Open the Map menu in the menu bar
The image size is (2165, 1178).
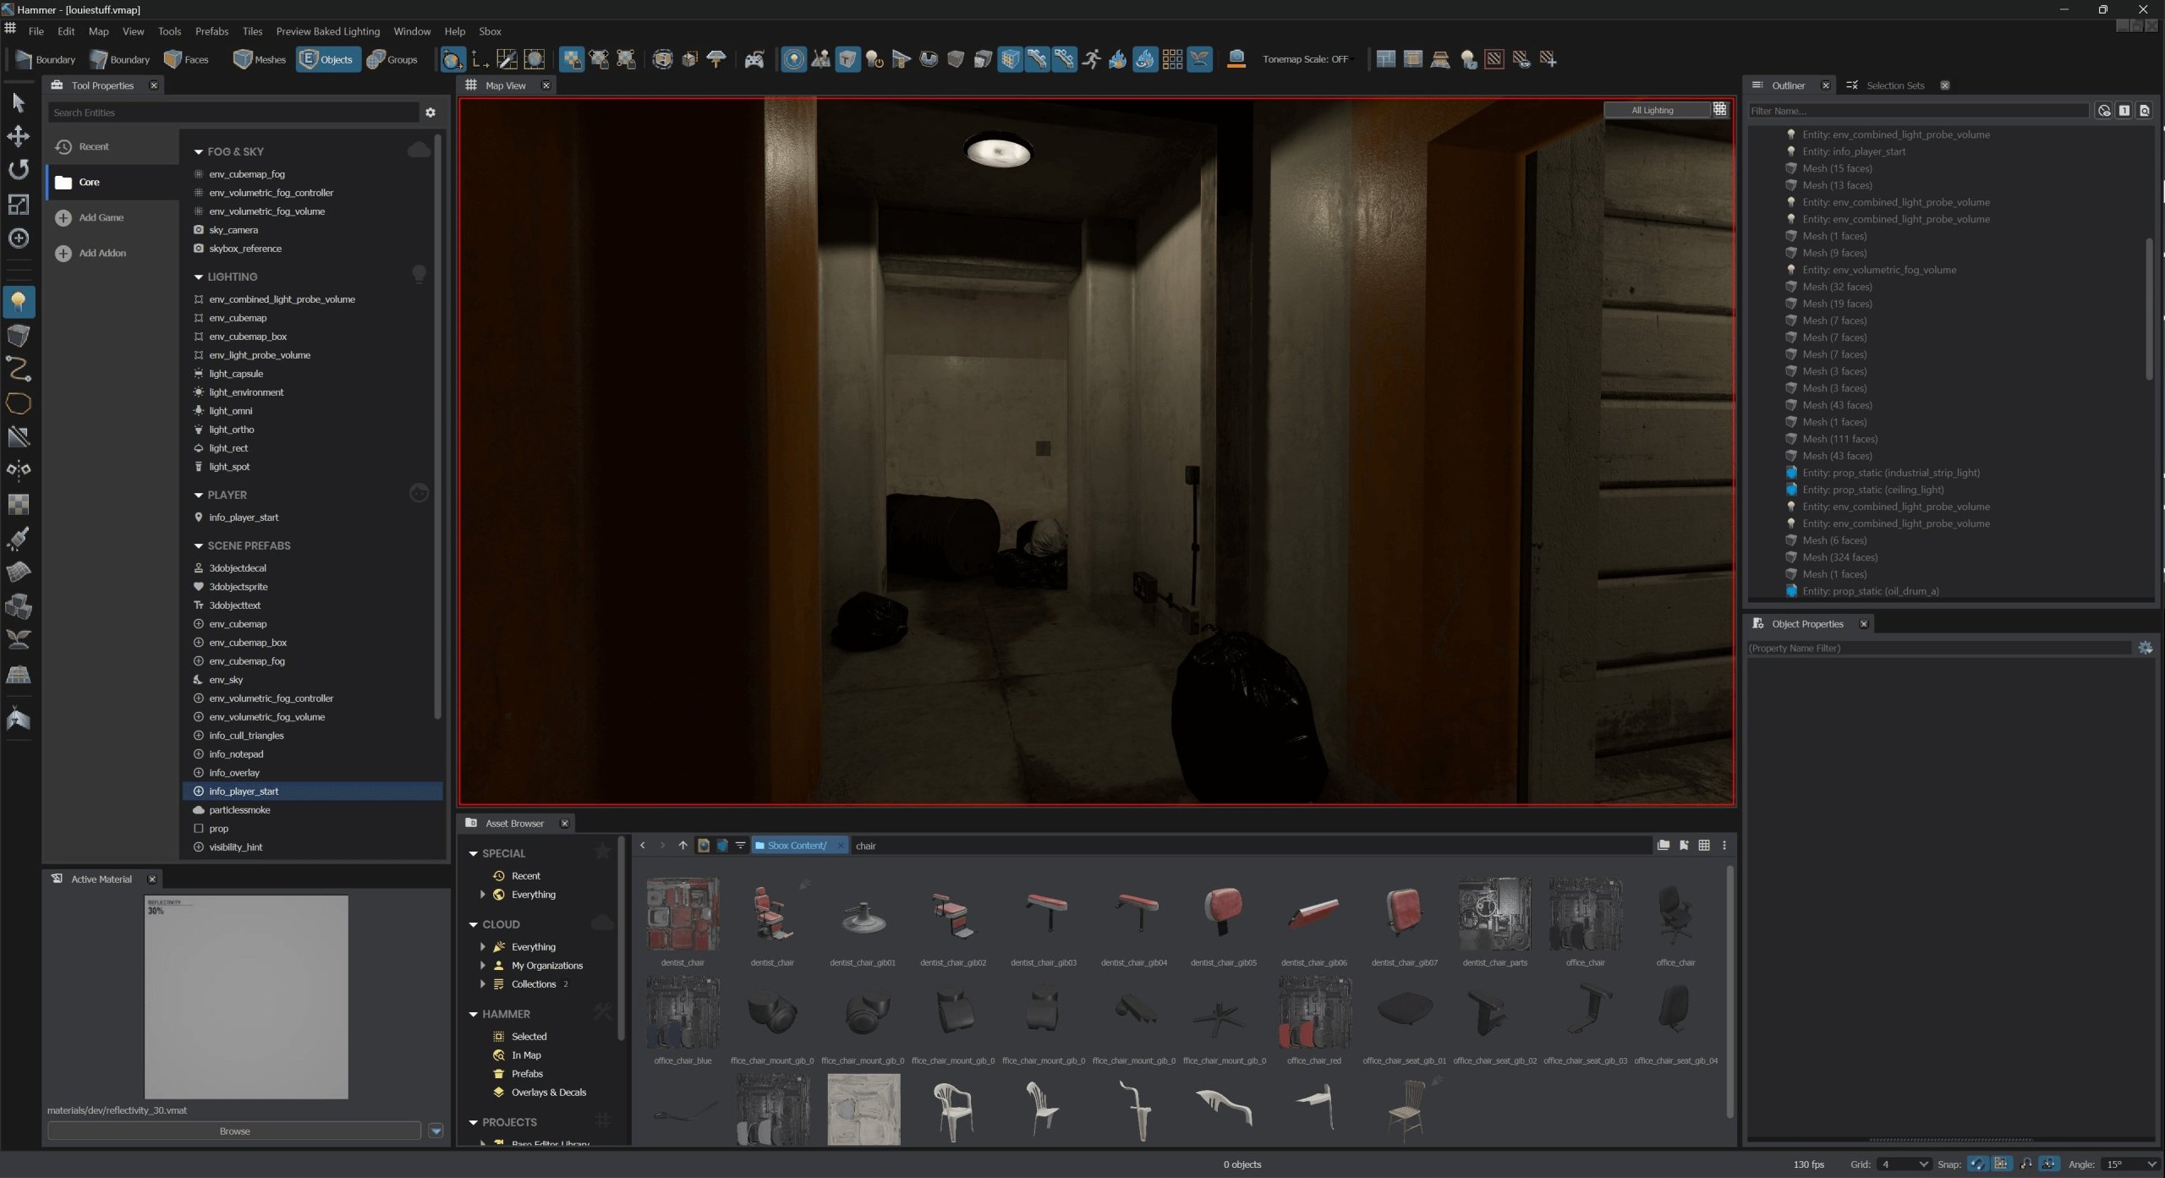click(97, 30)
